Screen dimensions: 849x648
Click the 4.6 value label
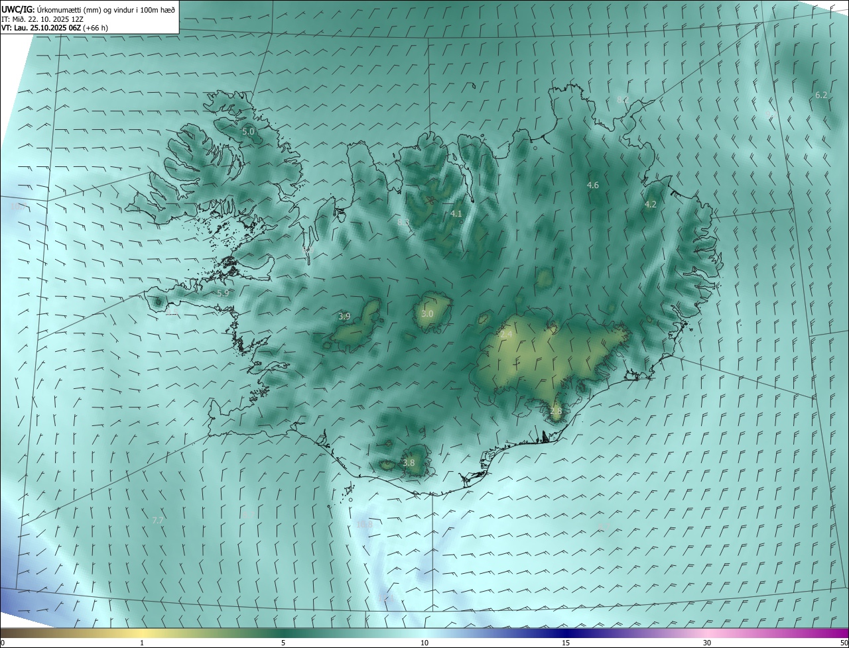pos(593,186)
